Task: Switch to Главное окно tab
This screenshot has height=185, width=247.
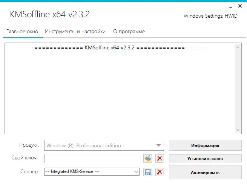Action: pos(22,32)
